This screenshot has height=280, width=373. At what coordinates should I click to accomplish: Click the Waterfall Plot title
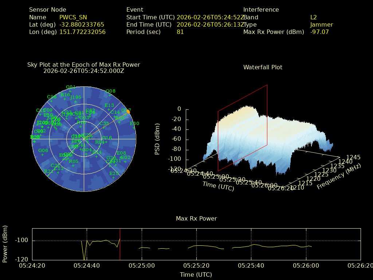pos(263,67)
